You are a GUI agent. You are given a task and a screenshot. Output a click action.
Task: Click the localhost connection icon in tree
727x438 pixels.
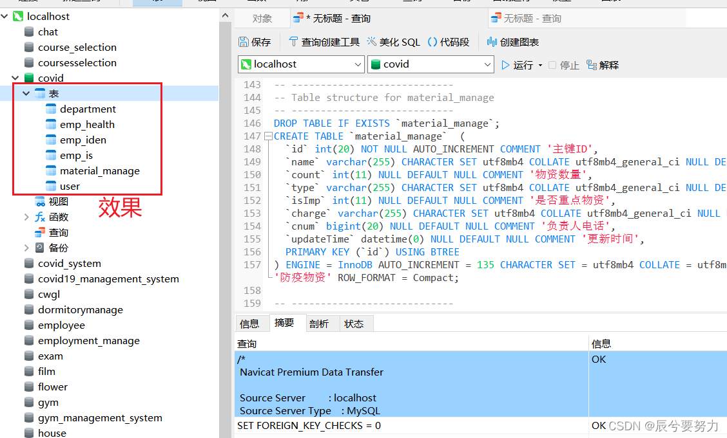tap(18, 17)
